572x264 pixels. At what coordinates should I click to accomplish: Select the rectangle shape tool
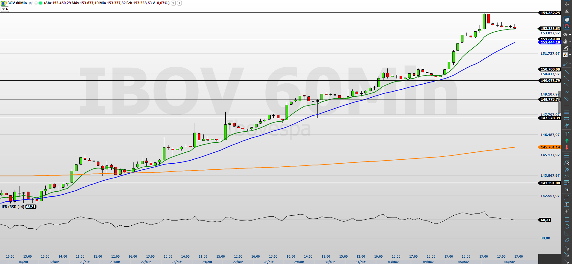pos(567,220)
